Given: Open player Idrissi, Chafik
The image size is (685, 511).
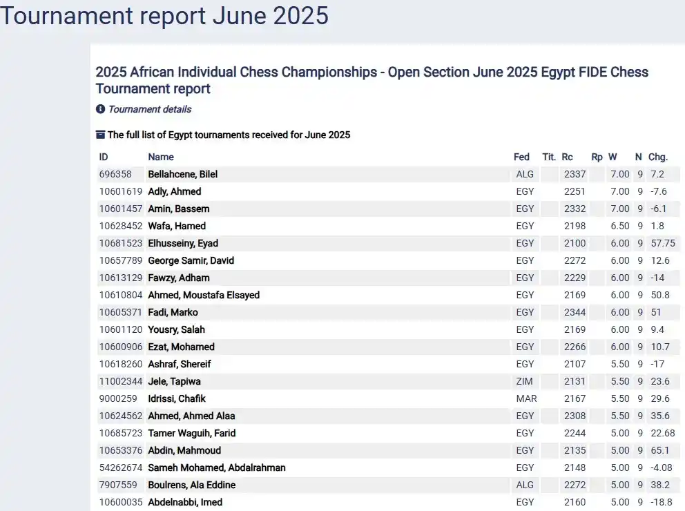Looking at the screenshot, I should coord(177,398).
